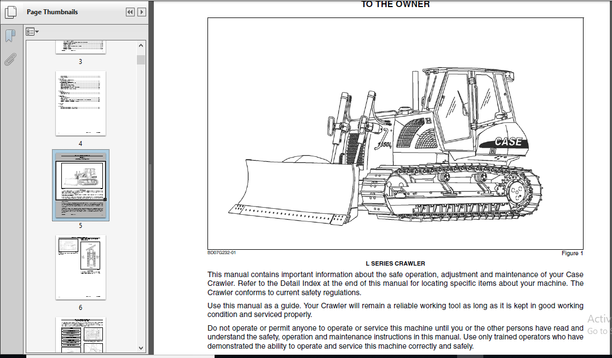612x358 pixels.
Task: Click the crawler dozer illustration
Action: coord(395,133)
